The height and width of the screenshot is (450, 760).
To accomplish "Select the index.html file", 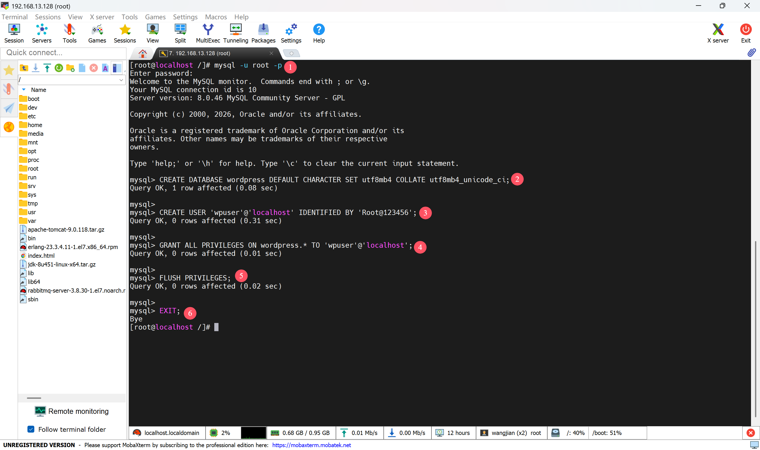I will [x=37, y=256].
